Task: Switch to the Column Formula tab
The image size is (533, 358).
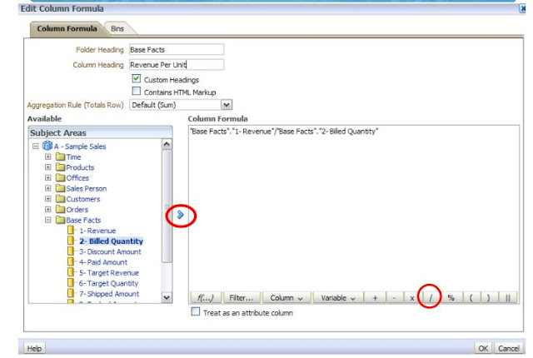Action: [67, 28]
